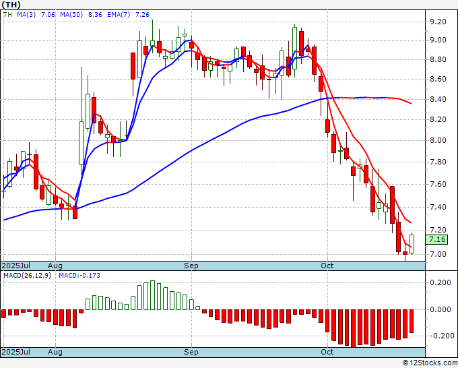Click Sep on the MACD date axis
458x368 pixels.
point(191,352)
